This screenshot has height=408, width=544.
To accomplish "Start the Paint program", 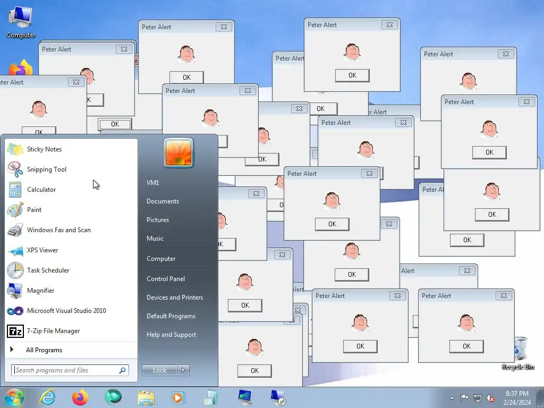I will [71, 209].
